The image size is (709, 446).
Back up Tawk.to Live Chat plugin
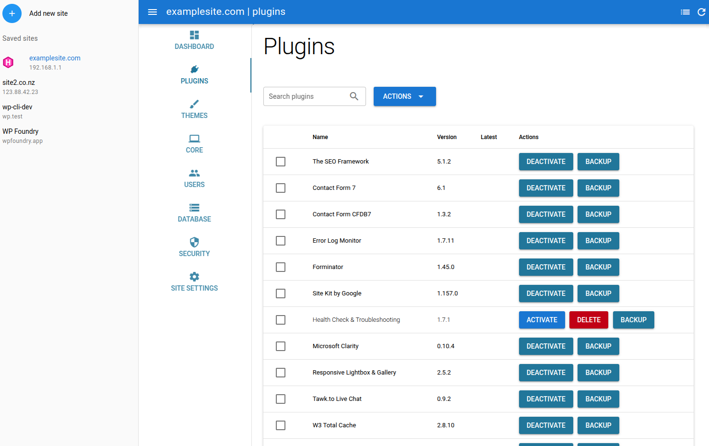pos(598,399)
